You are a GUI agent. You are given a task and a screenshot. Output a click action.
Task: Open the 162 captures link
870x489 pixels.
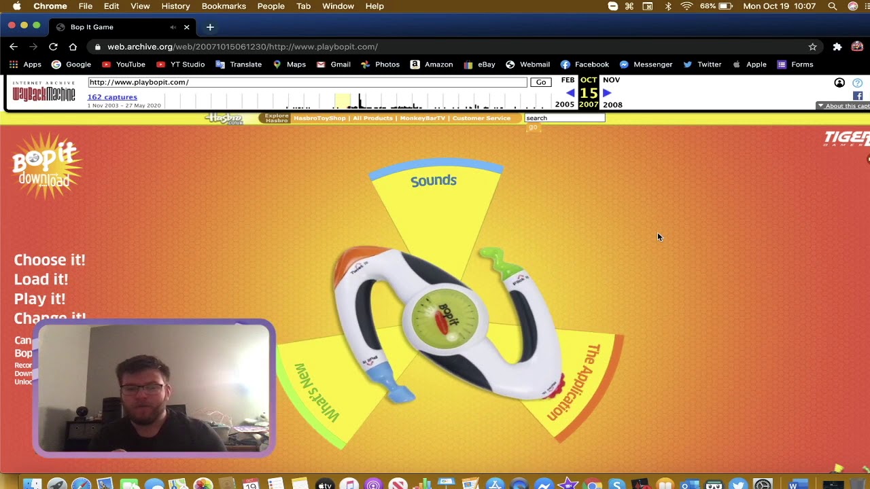[x=112, y=97]
